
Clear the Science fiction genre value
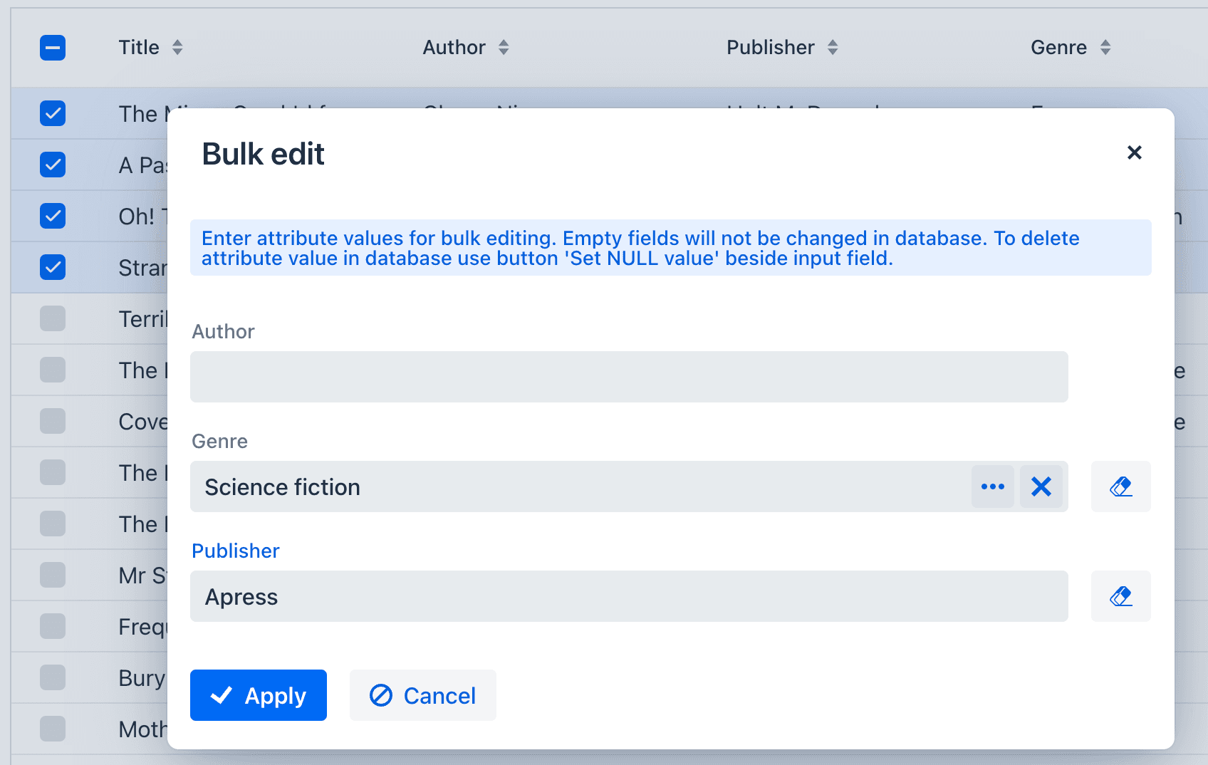(x=1041, y=486)
